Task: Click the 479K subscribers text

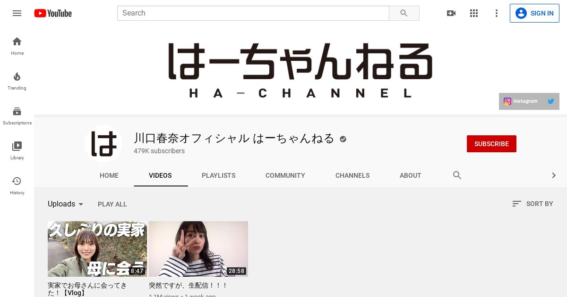Action: pyautogui.click(x=159, y=151)
